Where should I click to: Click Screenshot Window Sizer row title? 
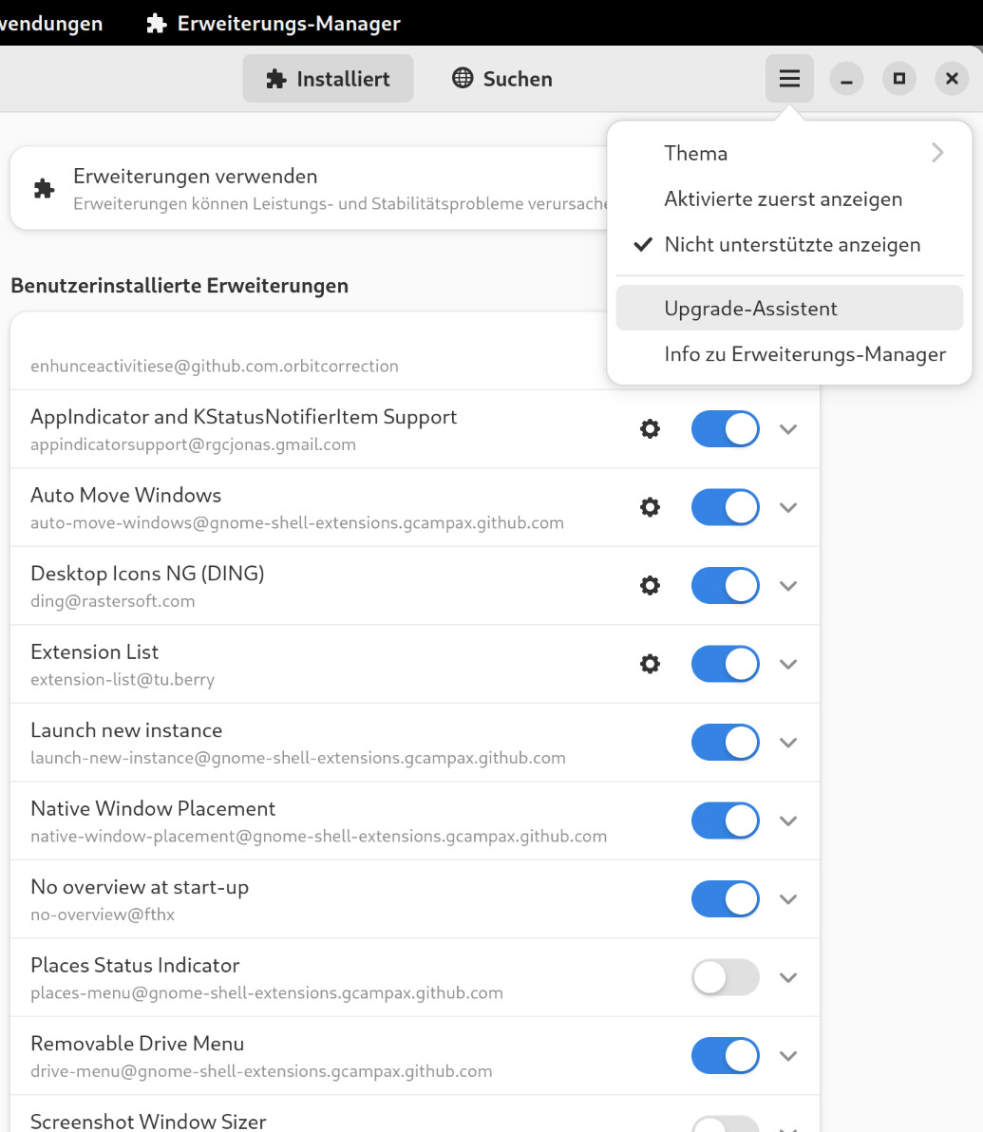[x=148, y=1122]
